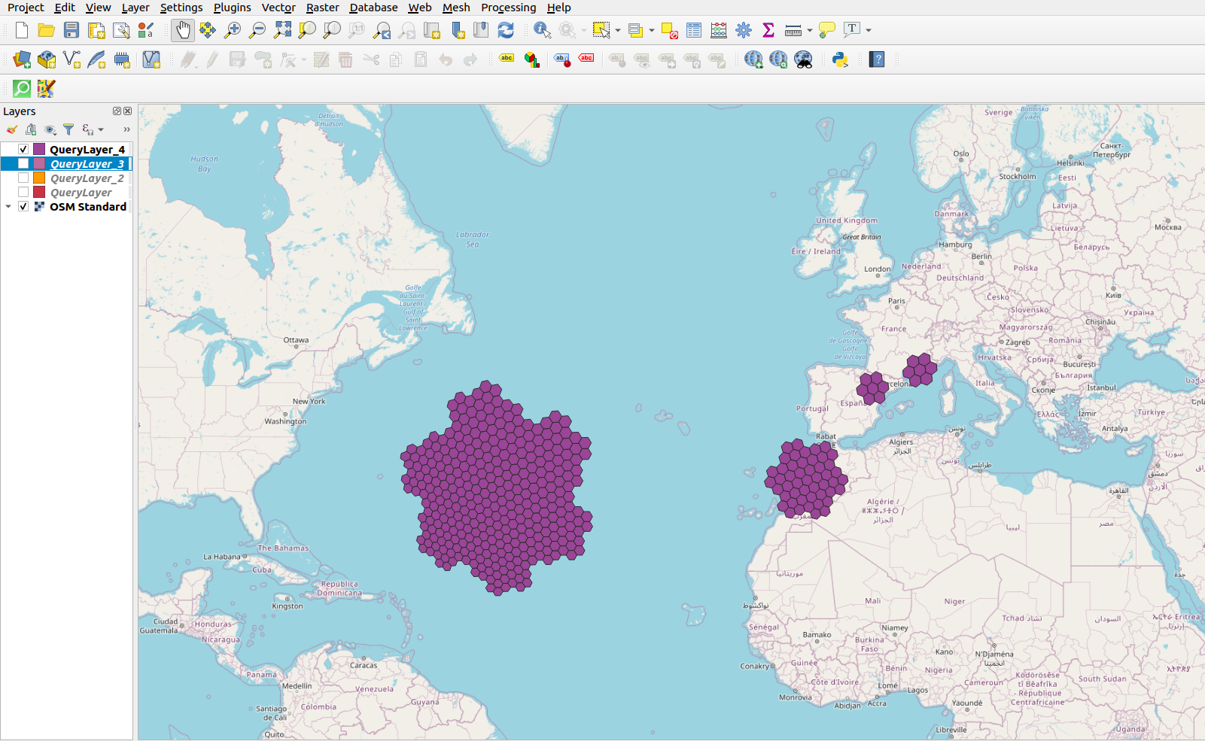Open the plugin icon with colorful brush

pyautogui.click(x=47, y=89)
